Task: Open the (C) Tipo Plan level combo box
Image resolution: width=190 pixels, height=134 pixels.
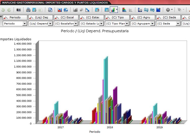Action: 117,23
